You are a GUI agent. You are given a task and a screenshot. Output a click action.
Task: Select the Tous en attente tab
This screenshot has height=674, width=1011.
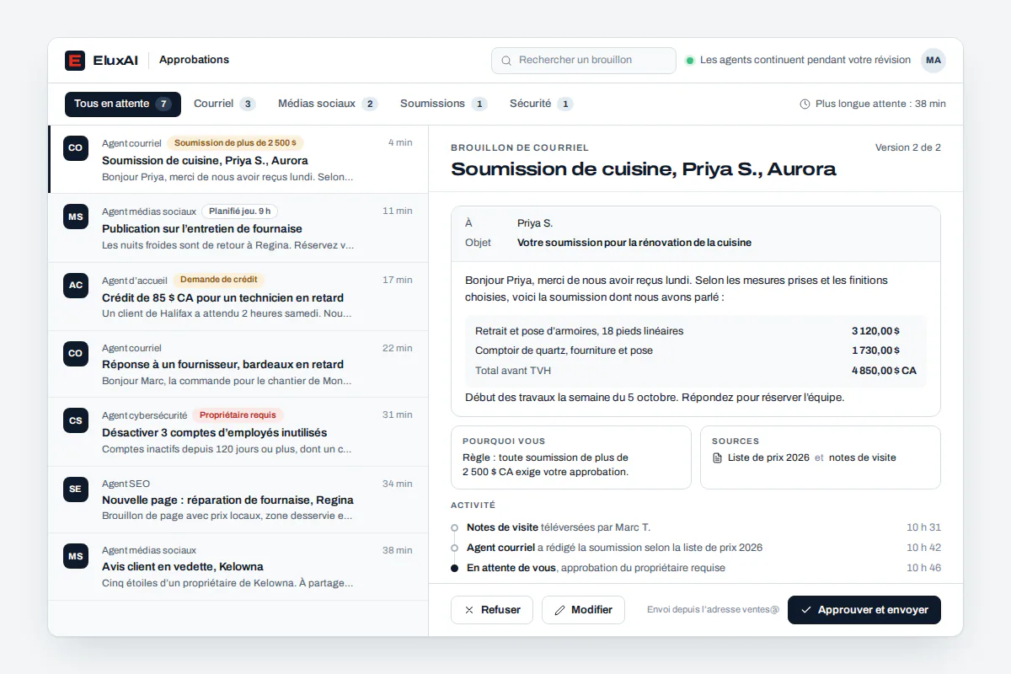pyautogui.click(x=123, y=104)
